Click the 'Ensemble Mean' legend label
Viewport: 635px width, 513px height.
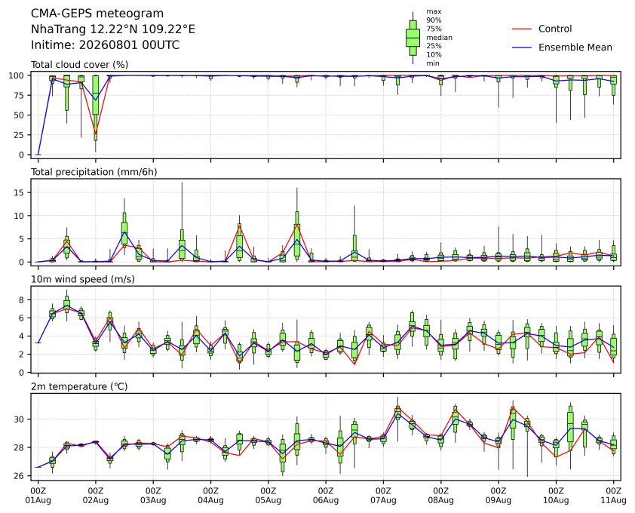pos(575,48)
